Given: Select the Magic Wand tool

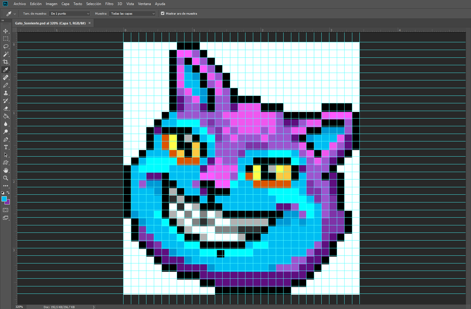Looking at the screenshot, I should click(x=6, y=54).
